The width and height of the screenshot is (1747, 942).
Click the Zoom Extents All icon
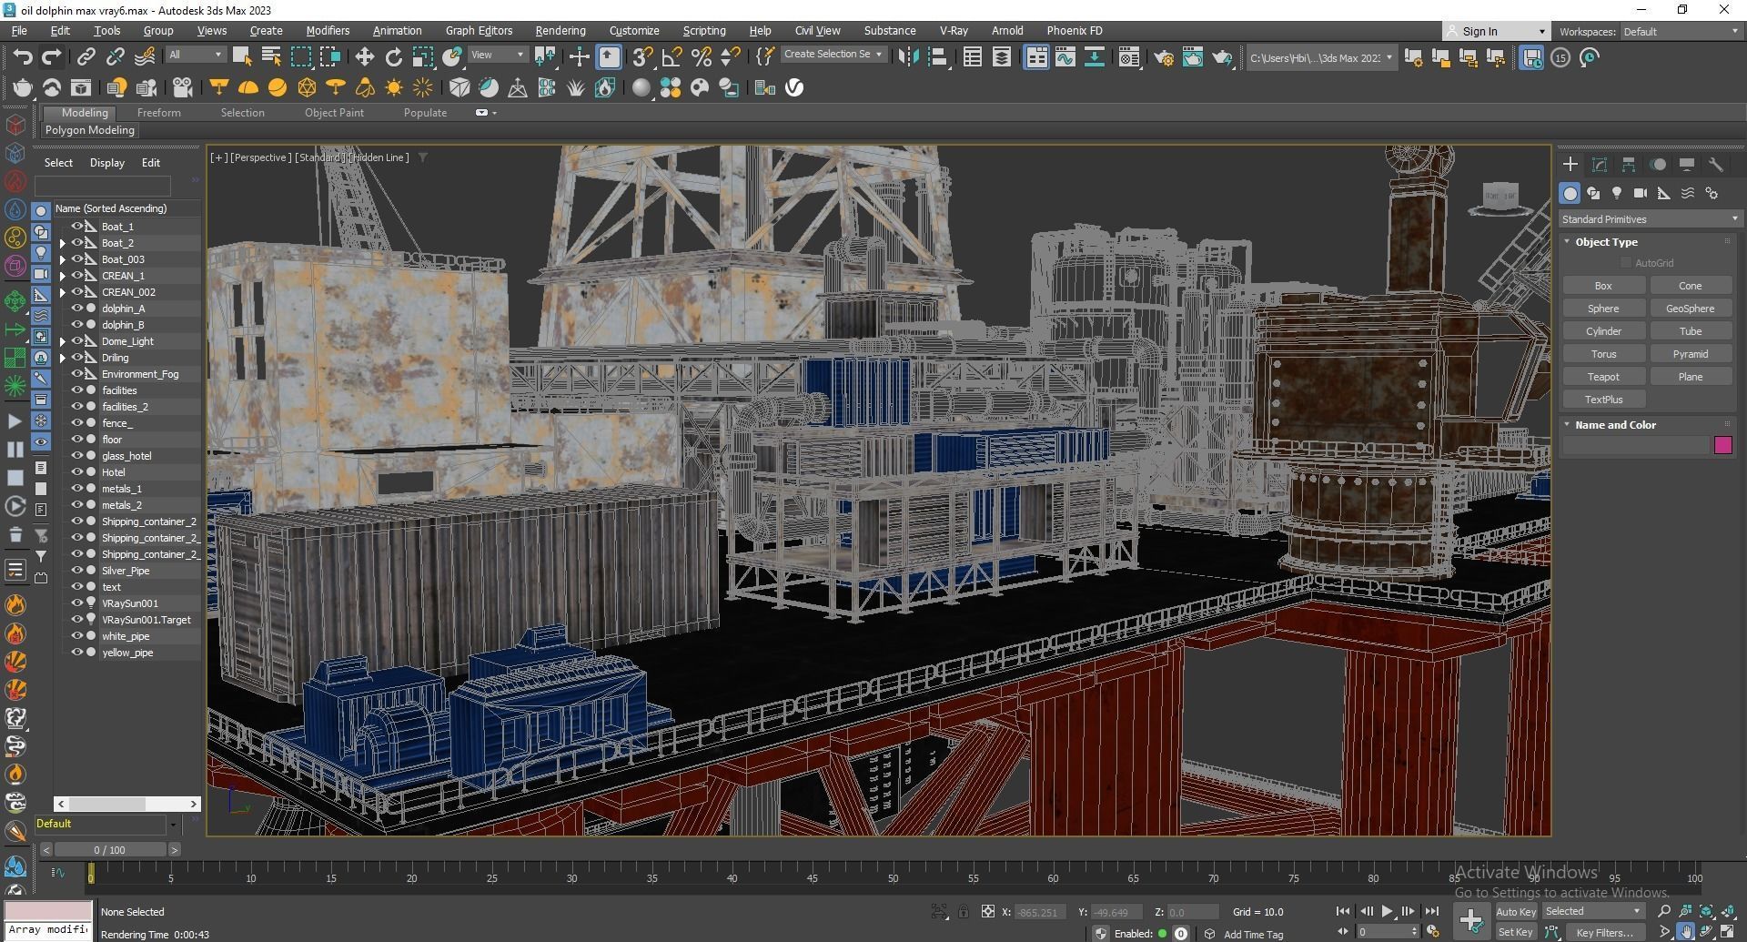pos(1727,911)
